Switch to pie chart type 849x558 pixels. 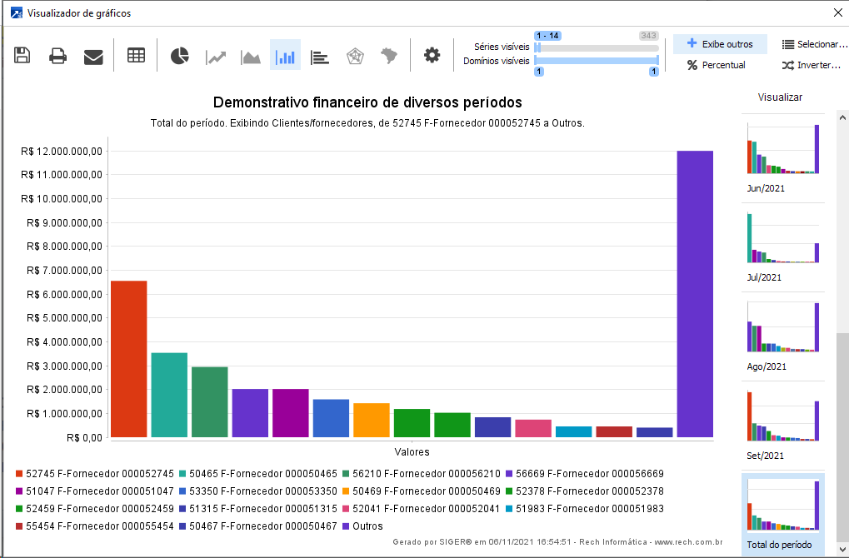[x=180, y=56]
